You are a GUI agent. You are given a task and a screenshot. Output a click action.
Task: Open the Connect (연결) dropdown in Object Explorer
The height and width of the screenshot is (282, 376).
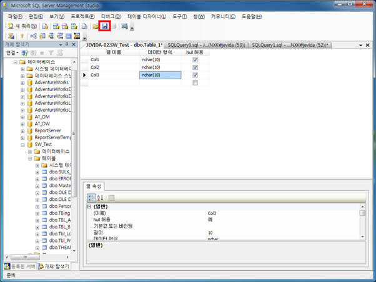pos(12,52)
